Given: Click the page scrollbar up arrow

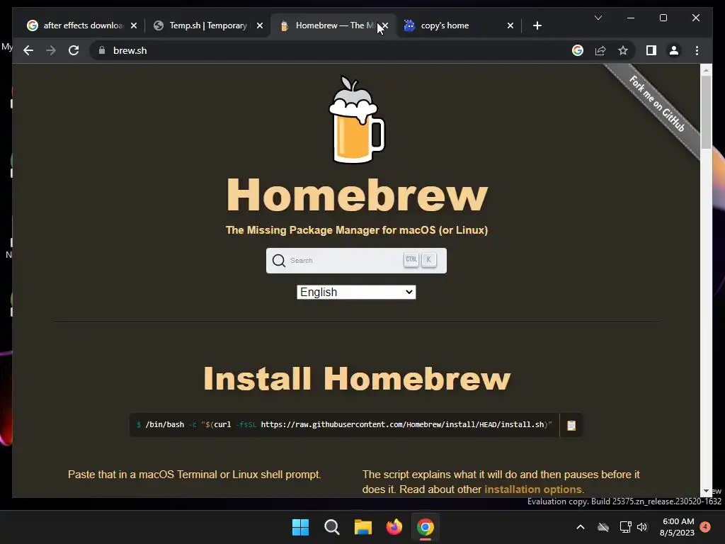Looking at the screenshot, I should pyautogui.click(x=706, y=70).
